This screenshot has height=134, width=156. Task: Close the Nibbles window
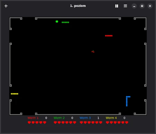(x=150, y=6)
